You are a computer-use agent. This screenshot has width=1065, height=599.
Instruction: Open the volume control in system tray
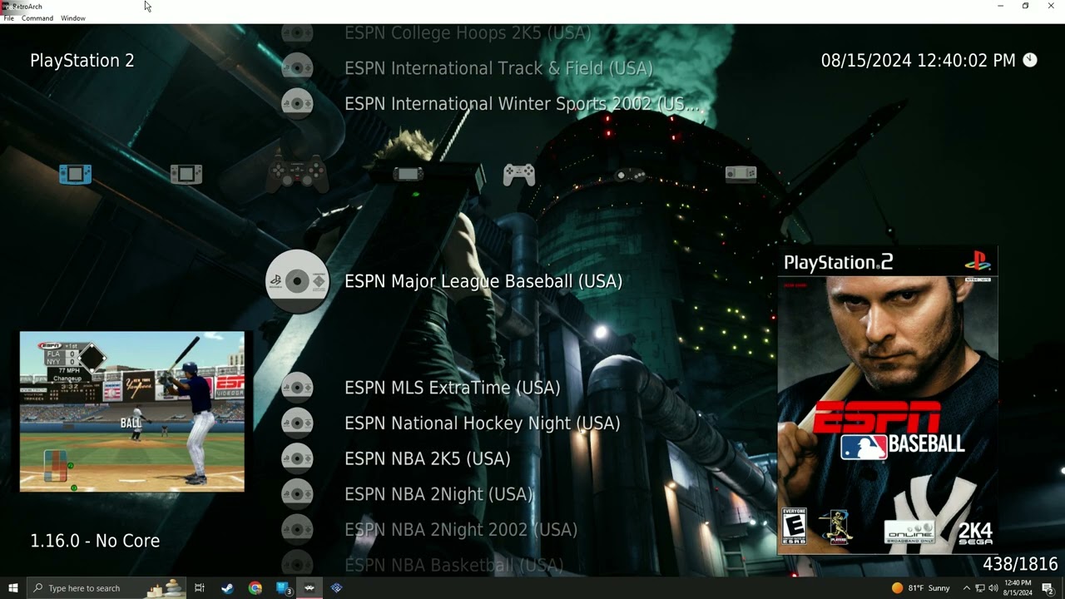click(993, 588)
